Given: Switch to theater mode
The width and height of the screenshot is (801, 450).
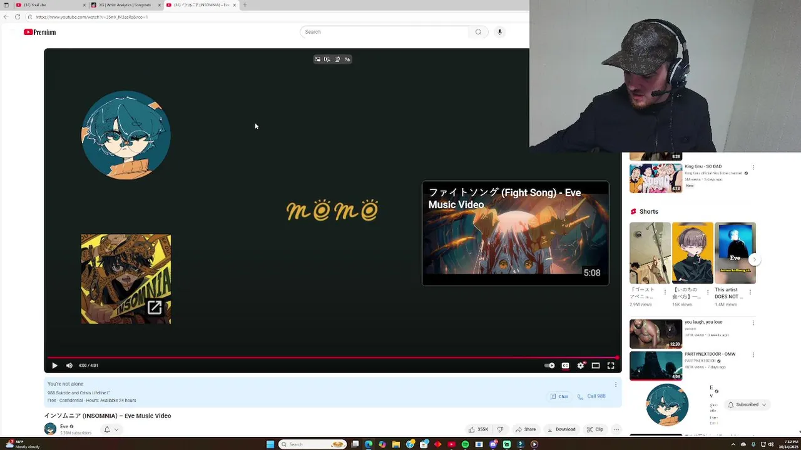Looking at the screenshot, I should [x=596, y=366].
